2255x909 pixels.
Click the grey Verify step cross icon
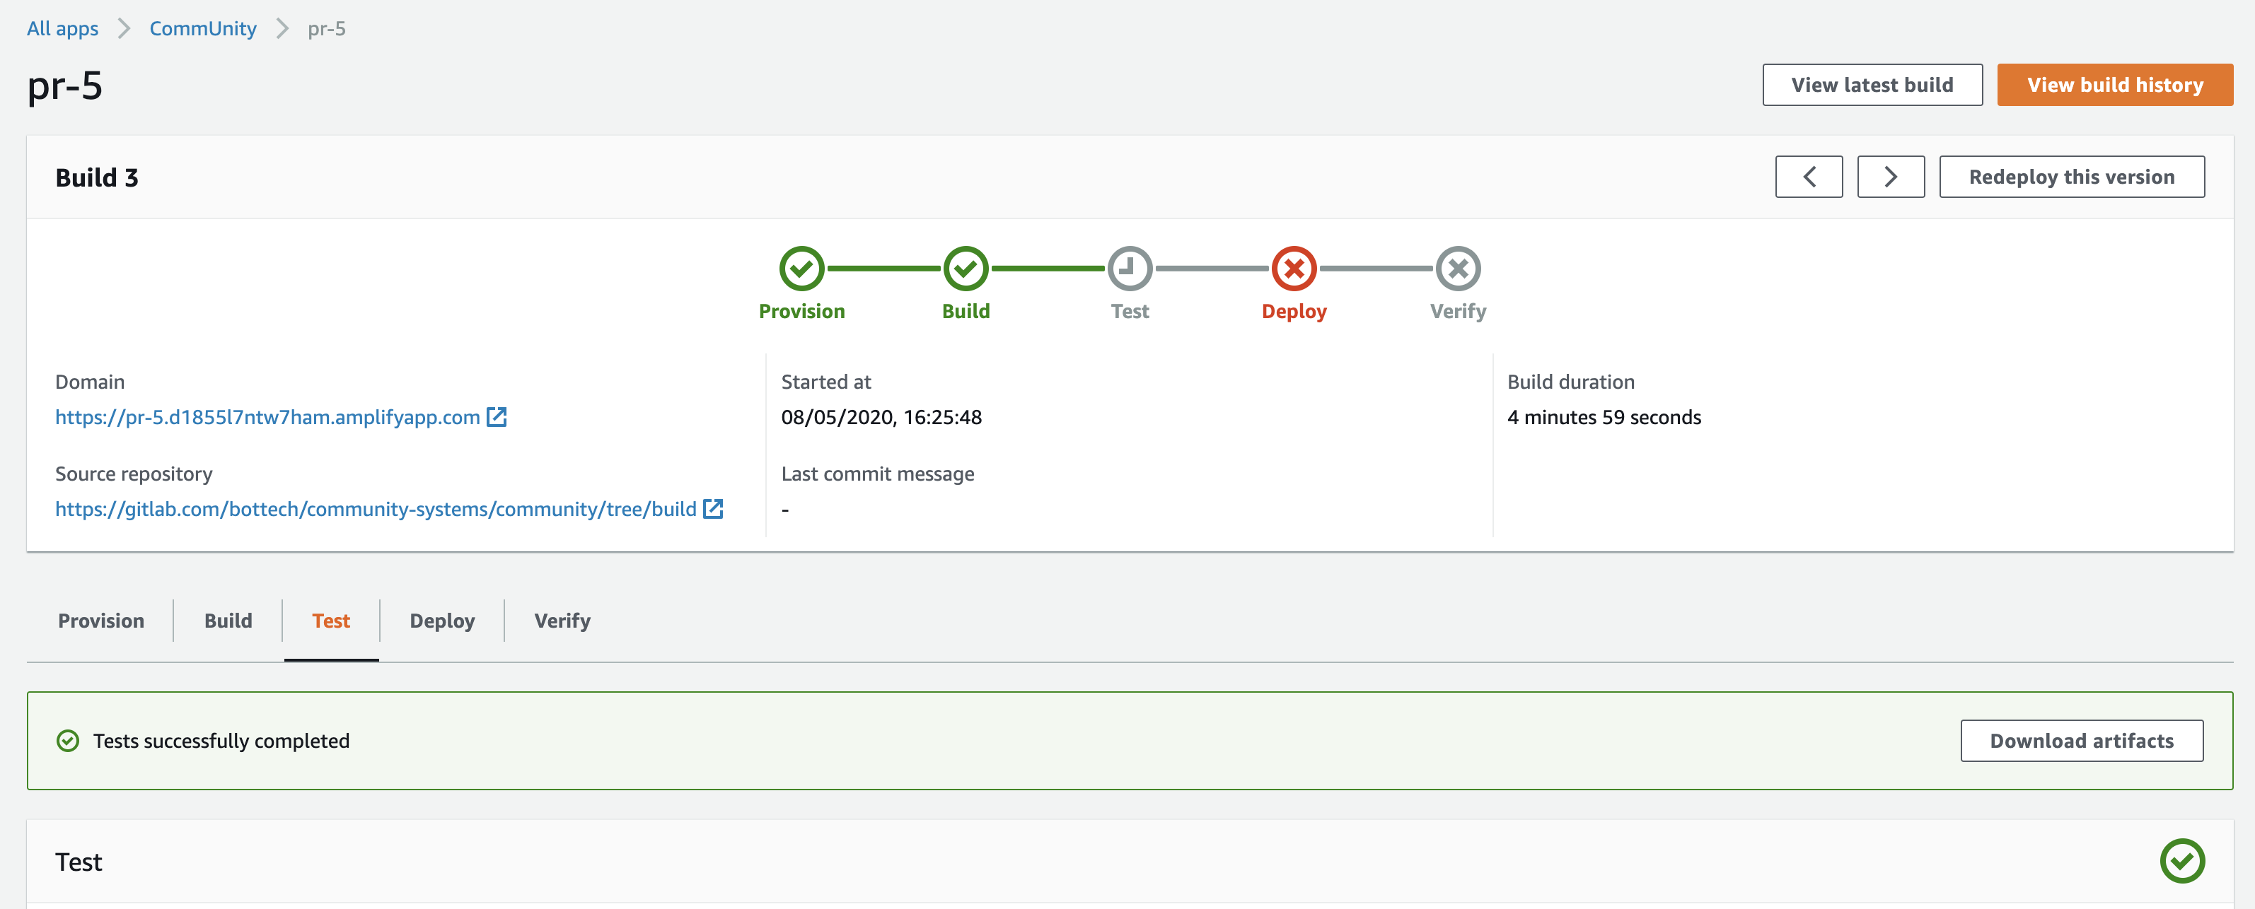point(1458,269)
